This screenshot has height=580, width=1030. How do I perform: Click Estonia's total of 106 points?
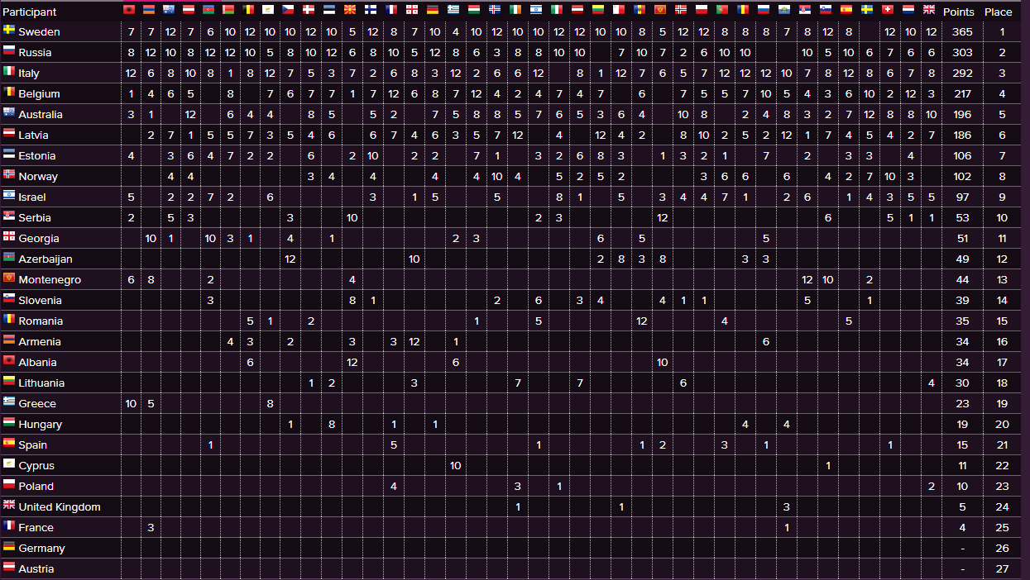point(961,155)
